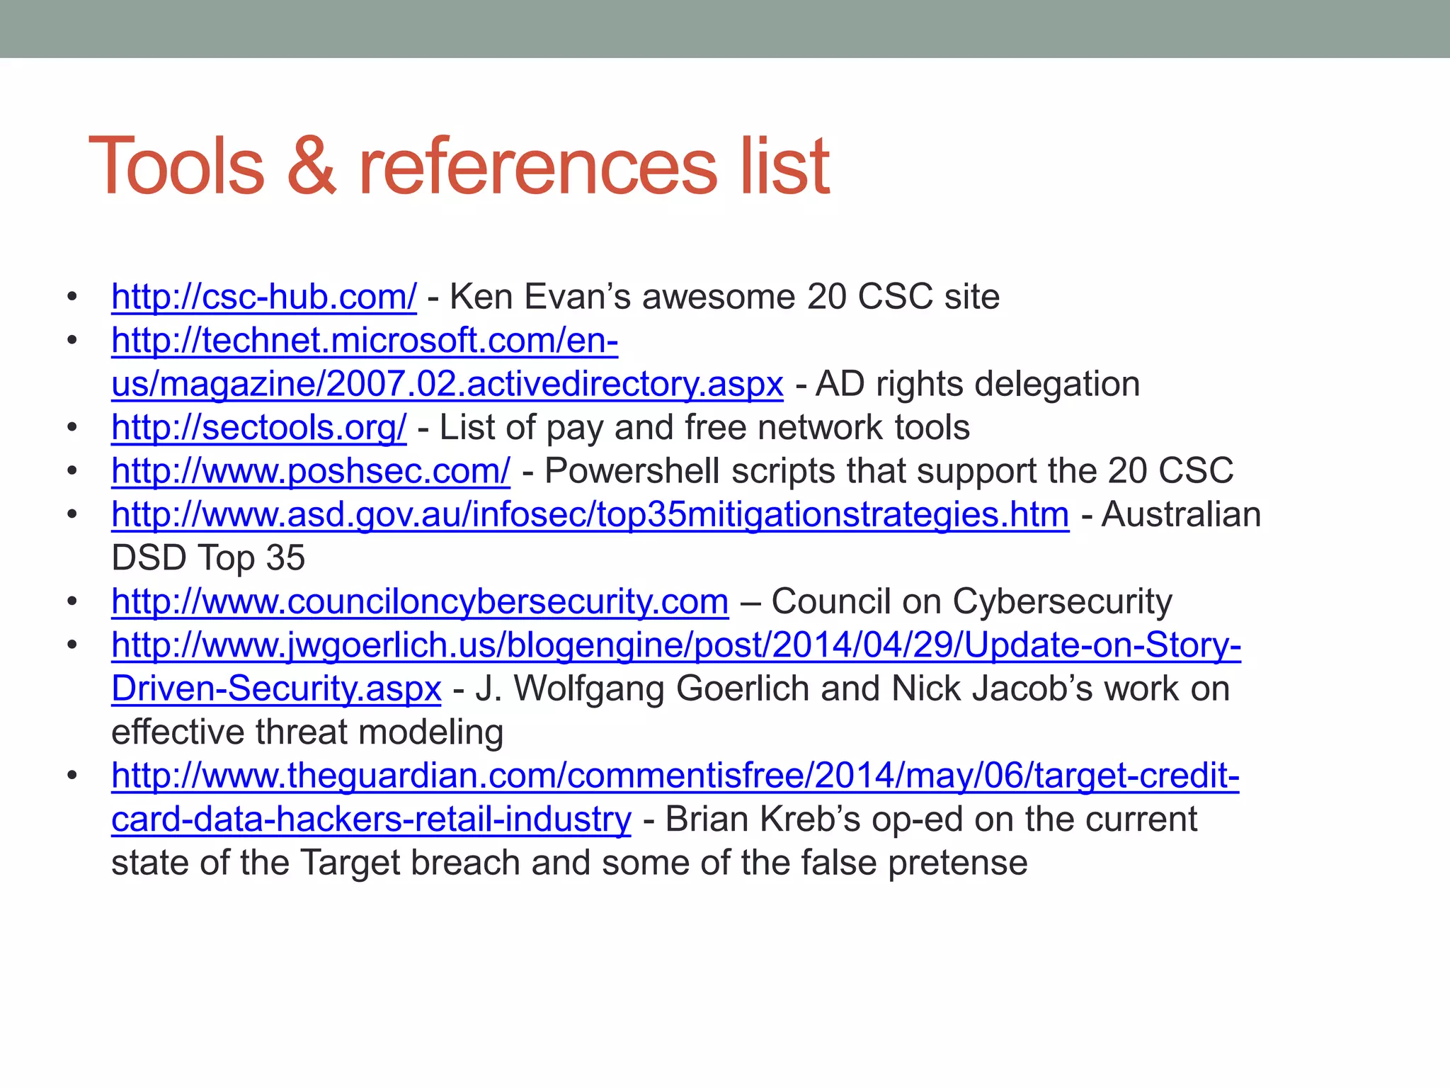Visit the www.poshsec.com link
This screenshot has height=1088, width=1450.
[311, 471]
